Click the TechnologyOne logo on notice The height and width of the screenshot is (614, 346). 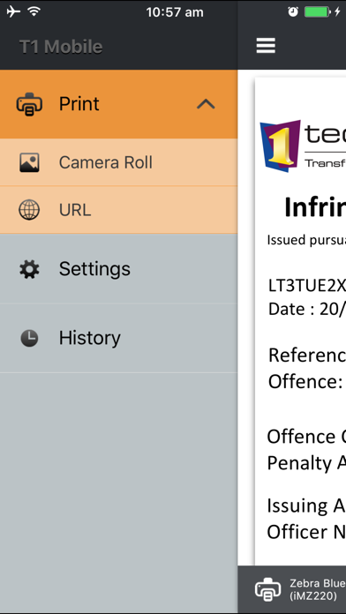coord(303,146)
